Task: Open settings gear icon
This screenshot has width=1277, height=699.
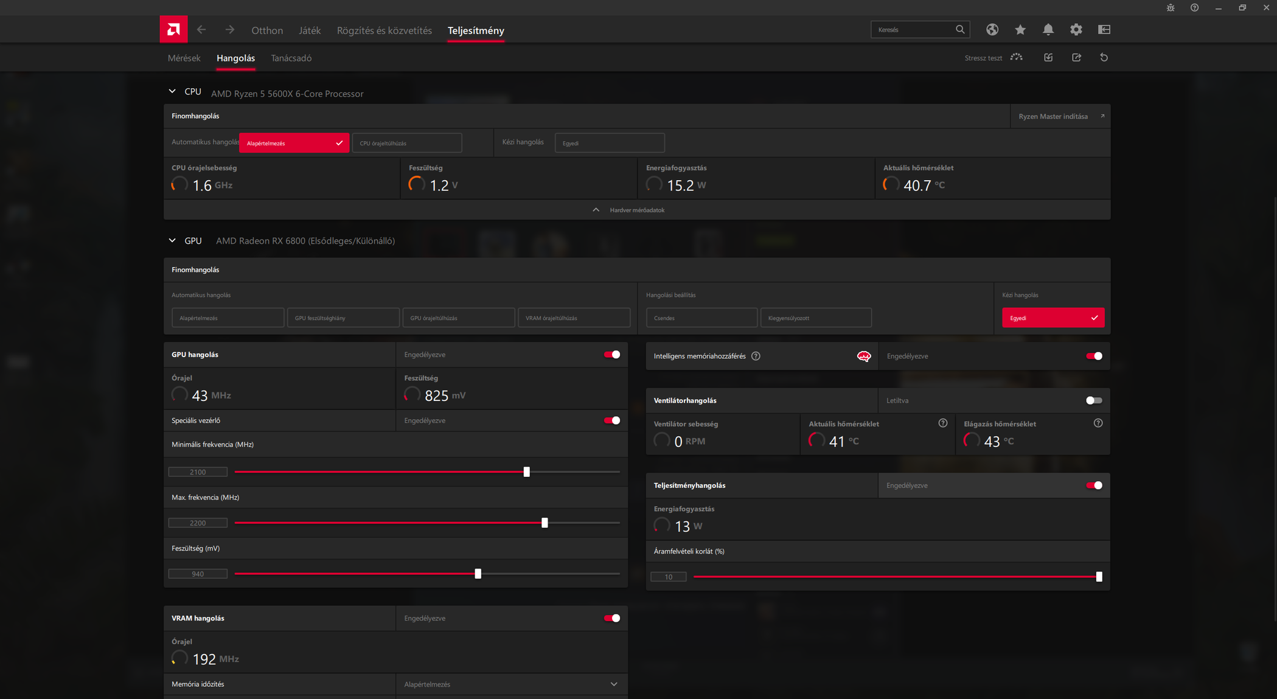Action: [1076, 29]
